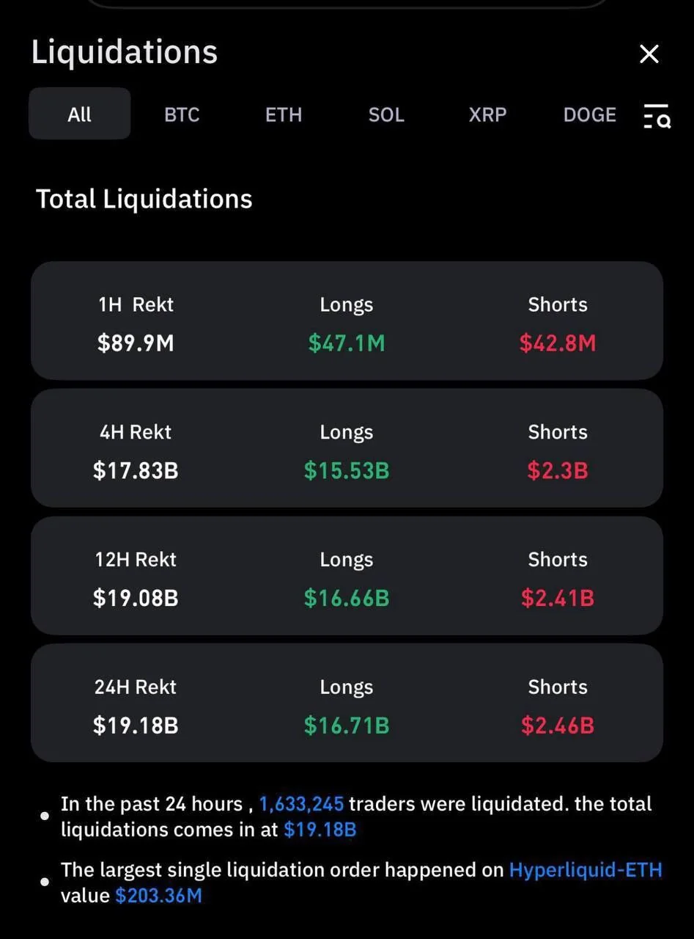Open the 4H Rekt card
The height and width of the screenshot is (939, 694).
tap(347, 448)
